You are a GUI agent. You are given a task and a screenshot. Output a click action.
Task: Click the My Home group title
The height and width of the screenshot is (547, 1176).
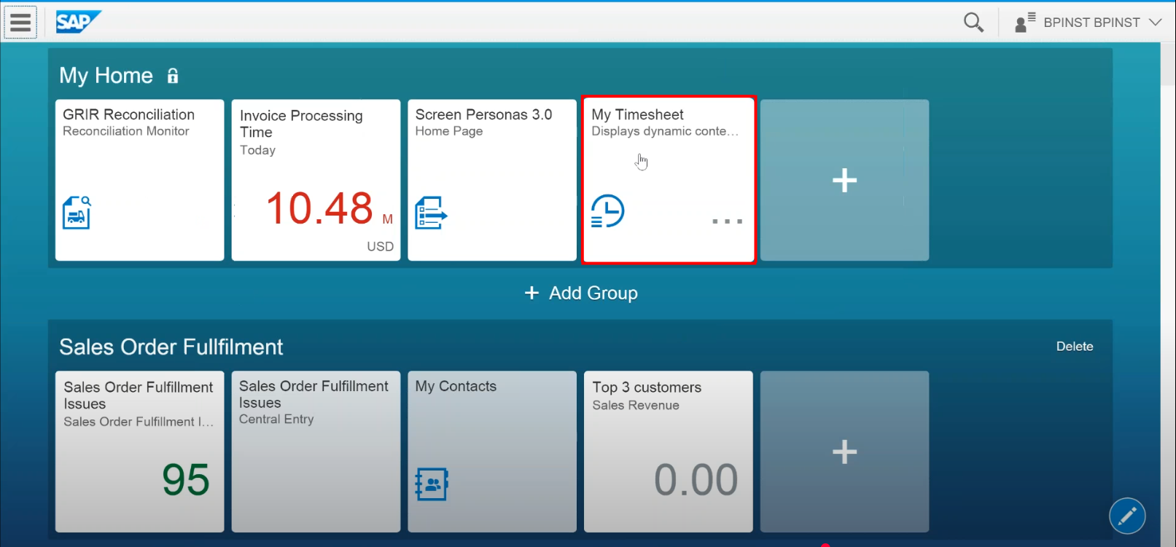(106, 76)
